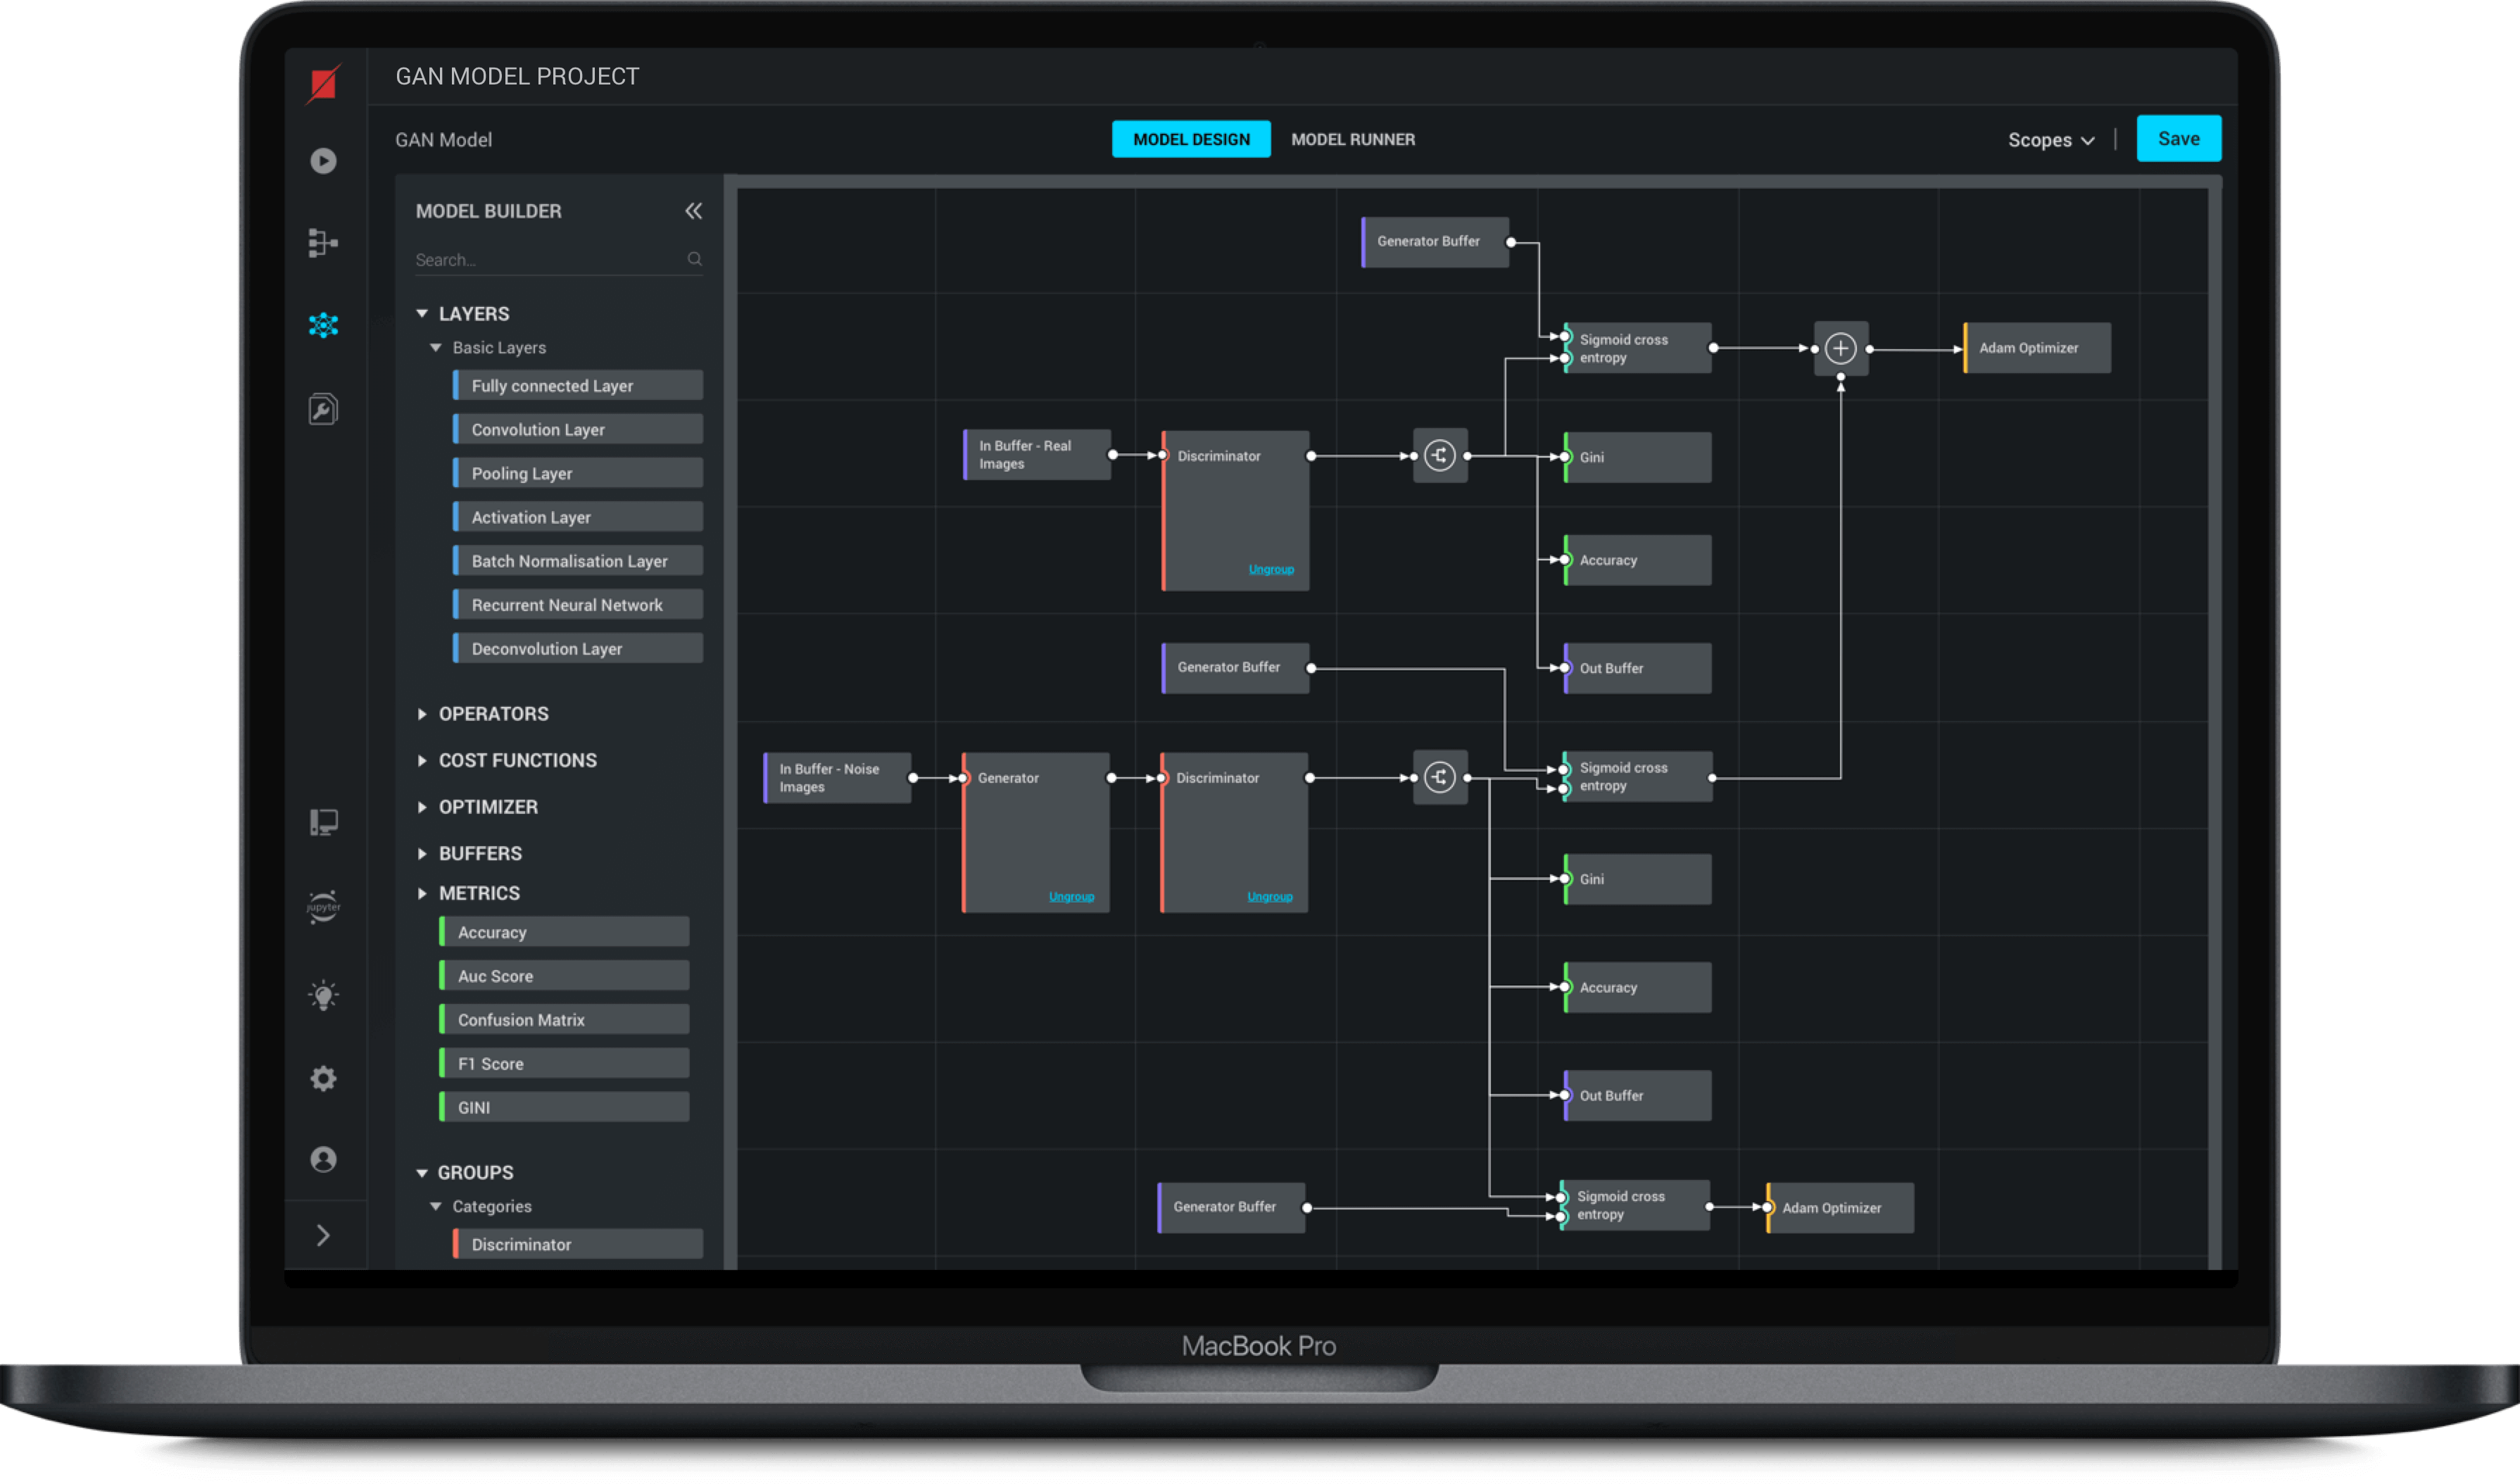This screenshot has height=1484, width=2520.
Task: Select the top Adam Optimizer node
Action: (x=2037, y=348)
